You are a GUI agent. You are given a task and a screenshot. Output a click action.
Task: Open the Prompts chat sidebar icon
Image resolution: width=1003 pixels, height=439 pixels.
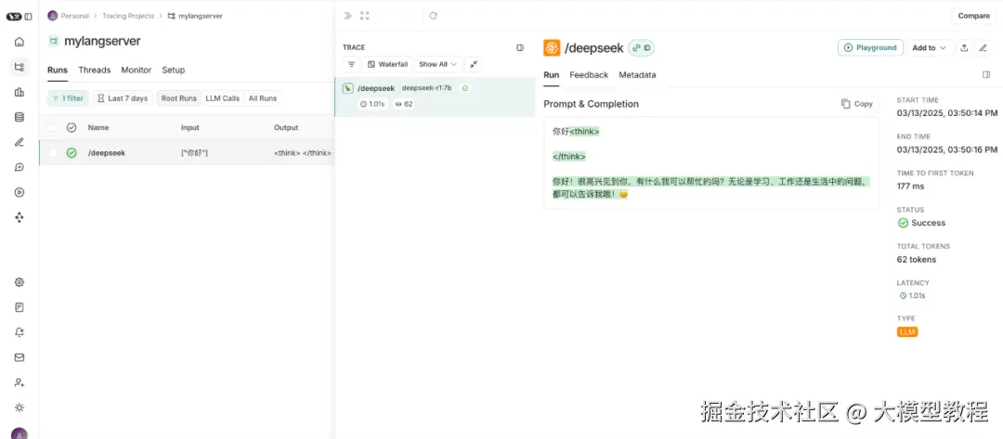[x=20, y=167]
